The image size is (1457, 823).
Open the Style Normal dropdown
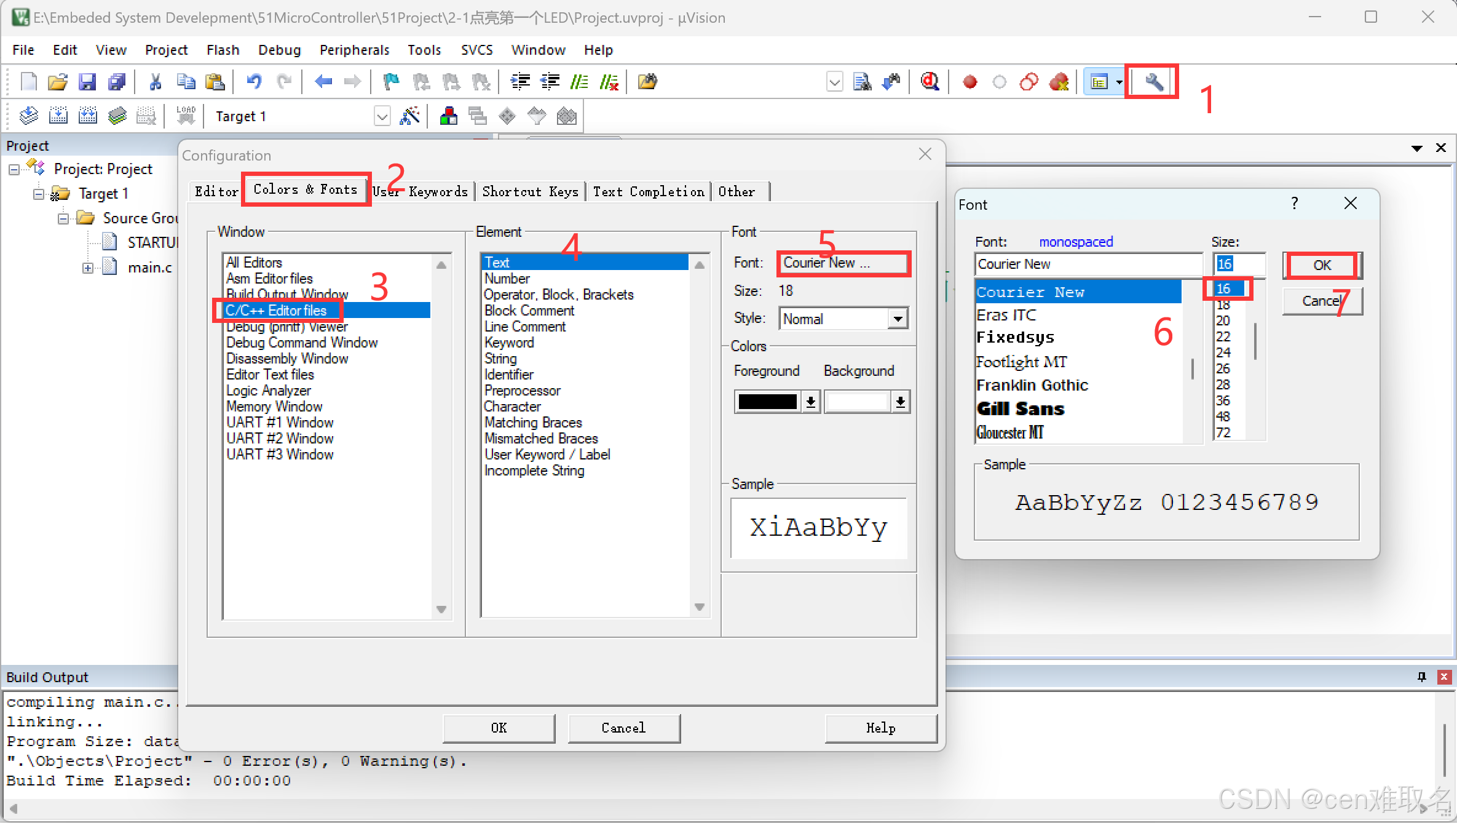898,319
